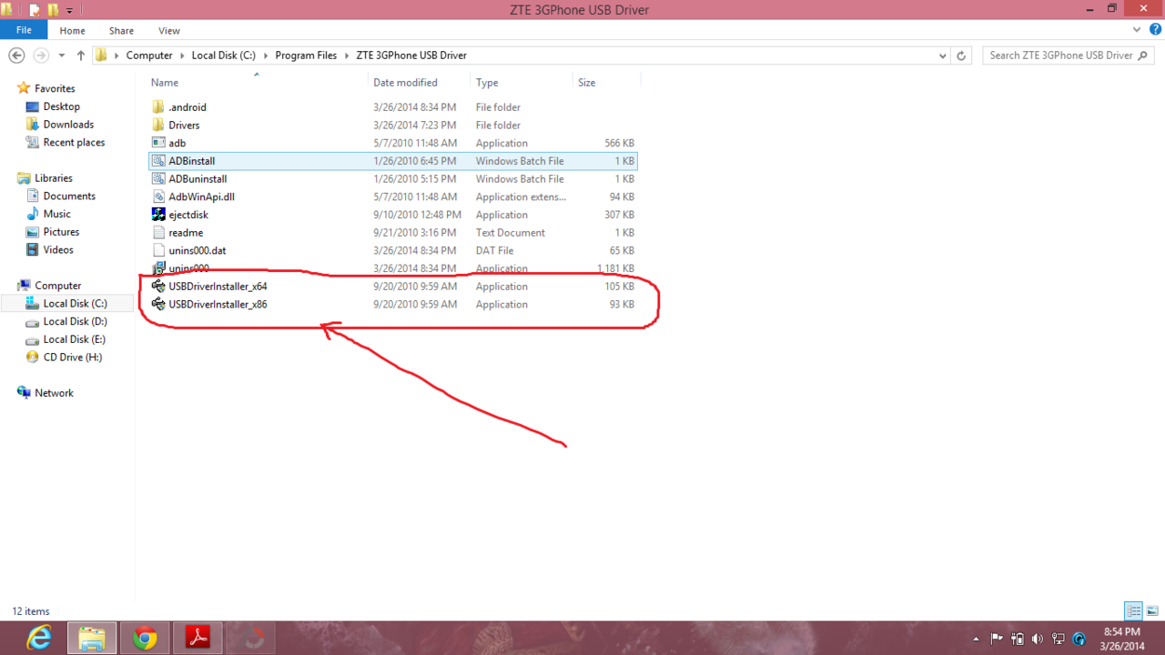
Task: Go forward in folder history
Action: coord(40,55)
